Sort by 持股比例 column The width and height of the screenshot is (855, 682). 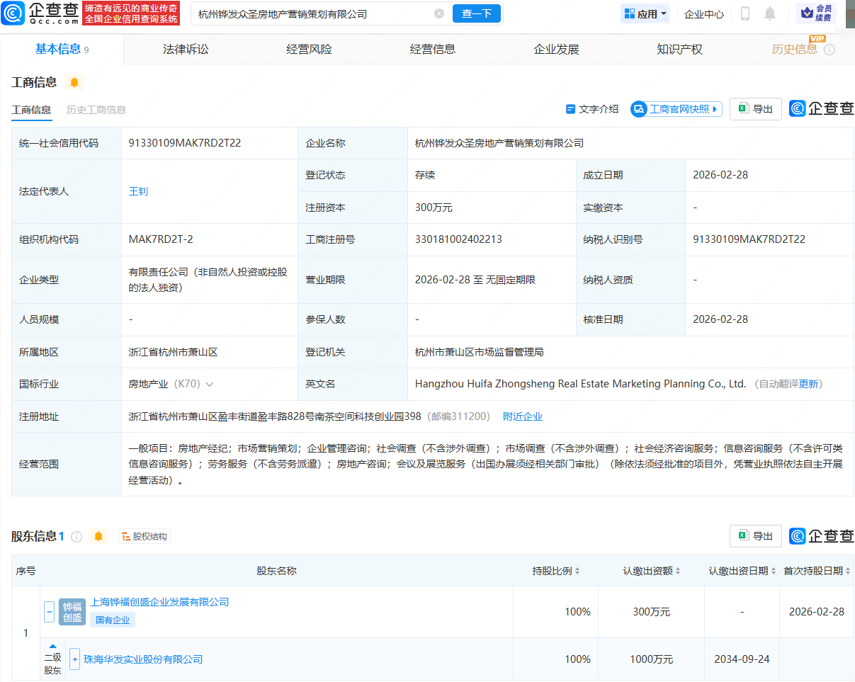[556, 571]
